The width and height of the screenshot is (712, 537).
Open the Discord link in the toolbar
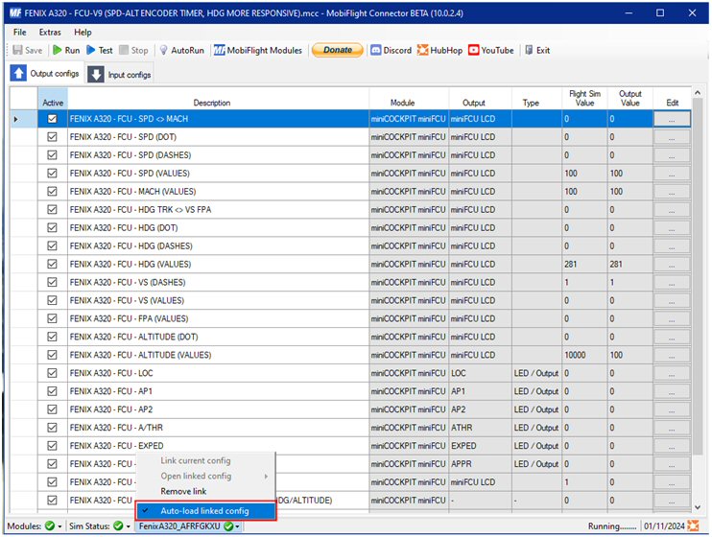point(391,50)
